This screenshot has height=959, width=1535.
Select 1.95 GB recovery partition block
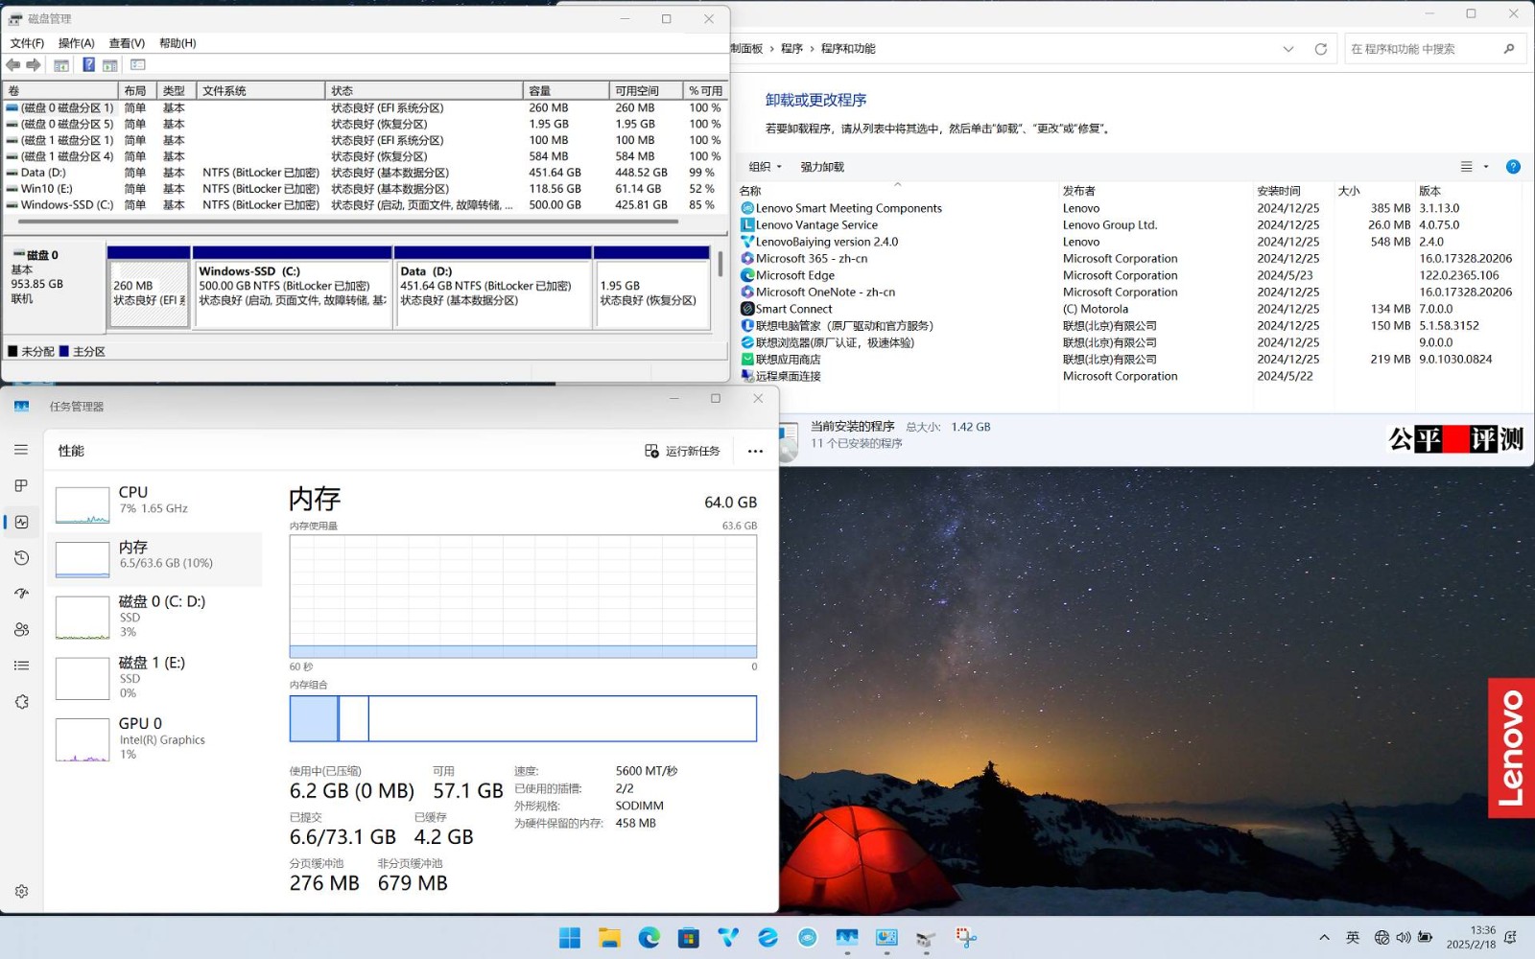(x=651, y=287)
